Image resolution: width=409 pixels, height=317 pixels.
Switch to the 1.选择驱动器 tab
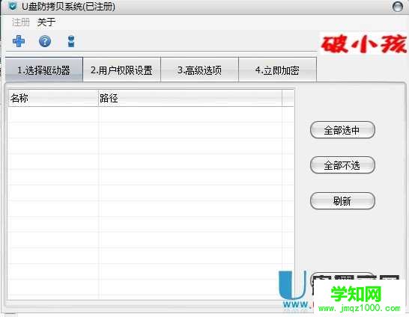[x=43, y=70]
